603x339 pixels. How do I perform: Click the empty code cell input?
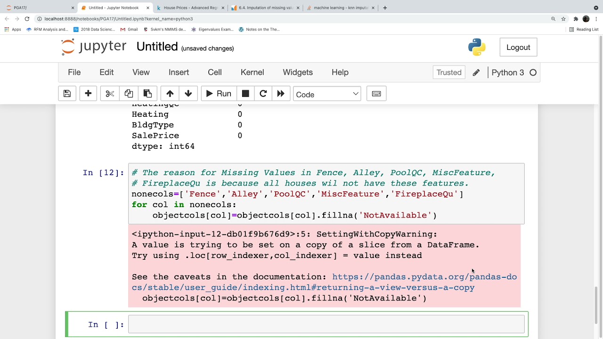coord(326,324)
